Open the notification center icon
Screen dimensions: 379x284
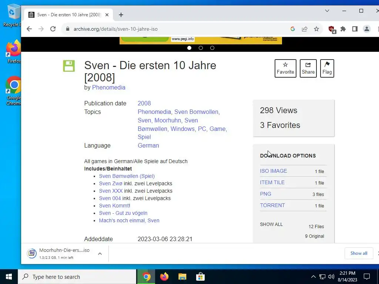(367, 277)
